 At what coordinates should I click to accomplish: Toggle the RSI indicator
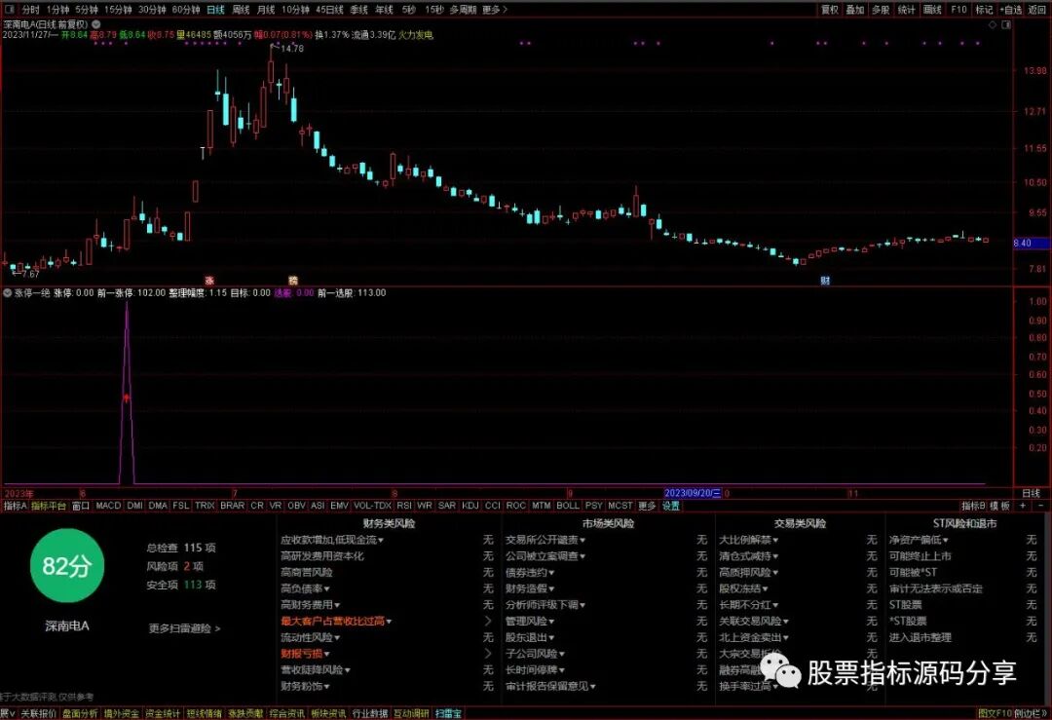tap(404, 506)
